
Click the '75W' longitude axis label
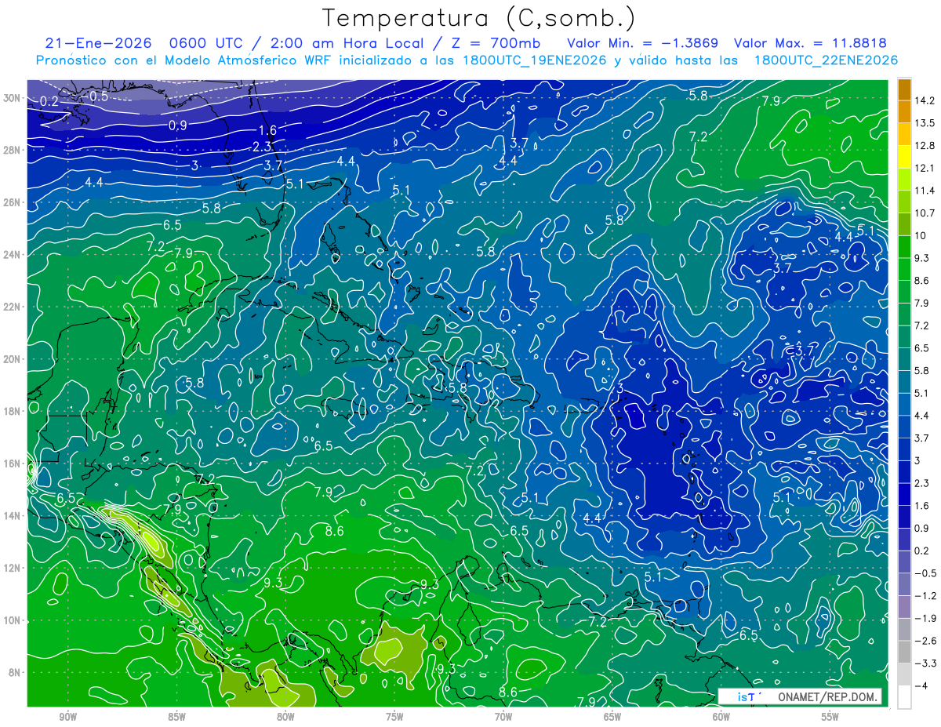394,717
